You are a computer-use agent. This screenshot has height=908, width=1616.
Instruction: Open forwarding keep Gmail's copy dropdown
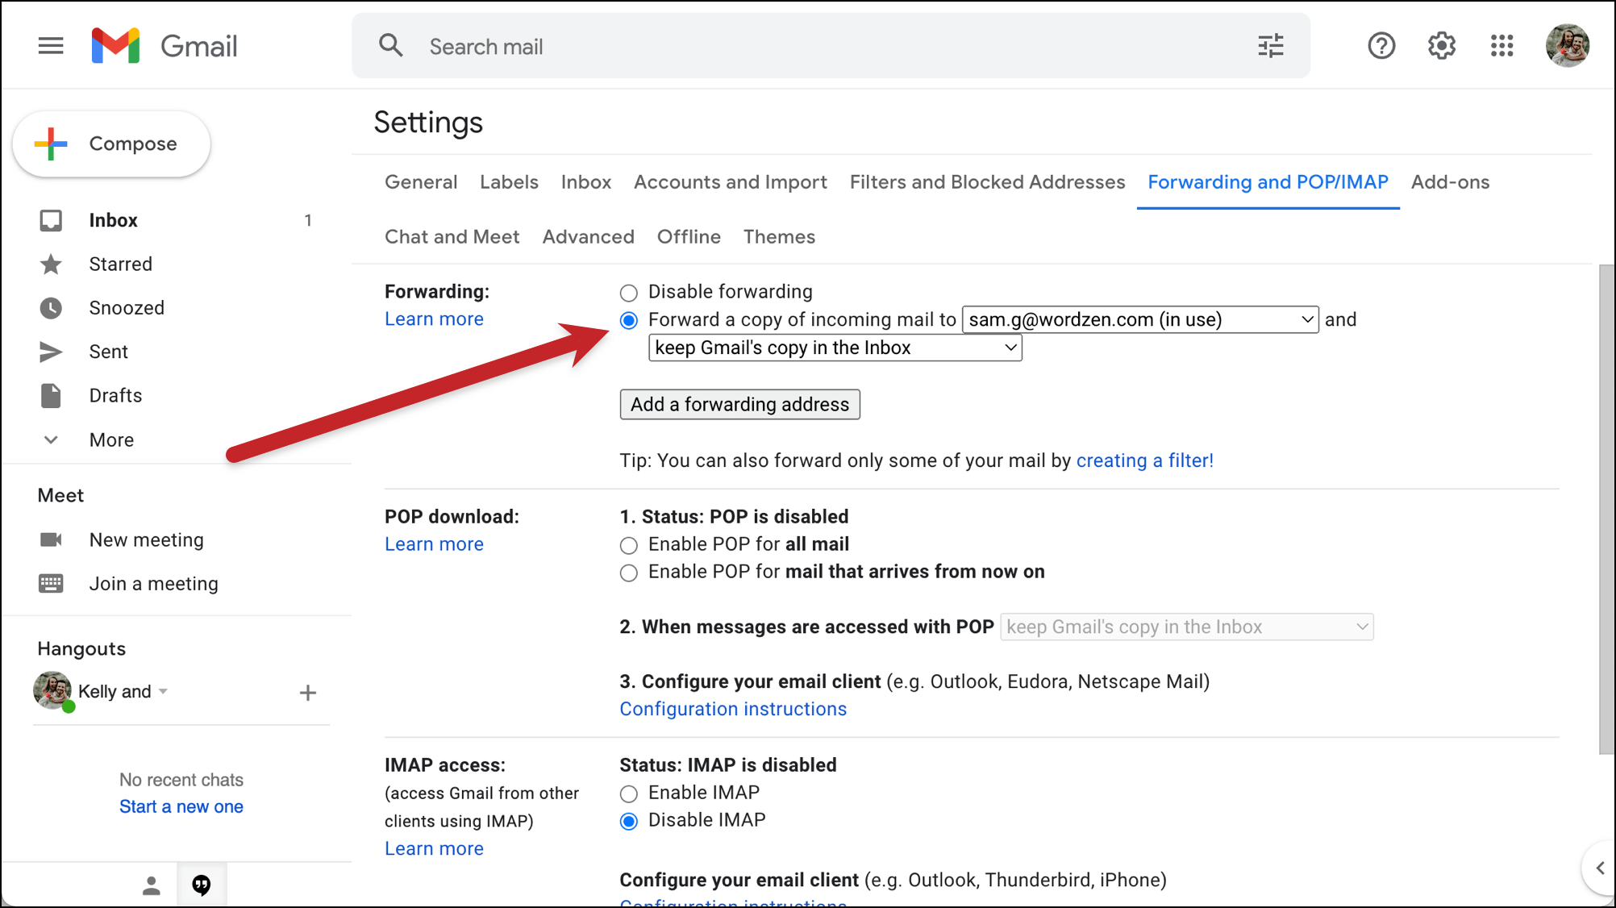[x=835, y=348]
